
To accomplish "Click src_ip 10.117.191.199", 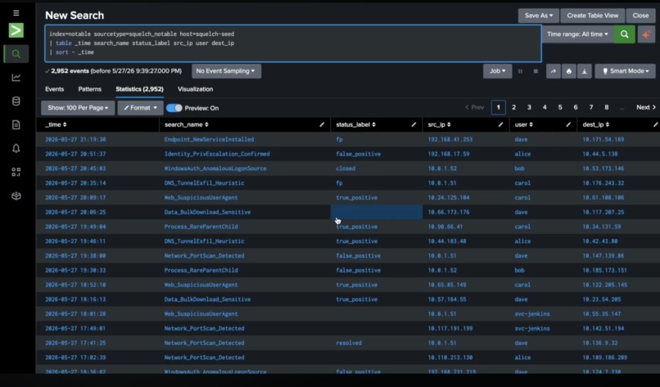I will coord(450,328).
